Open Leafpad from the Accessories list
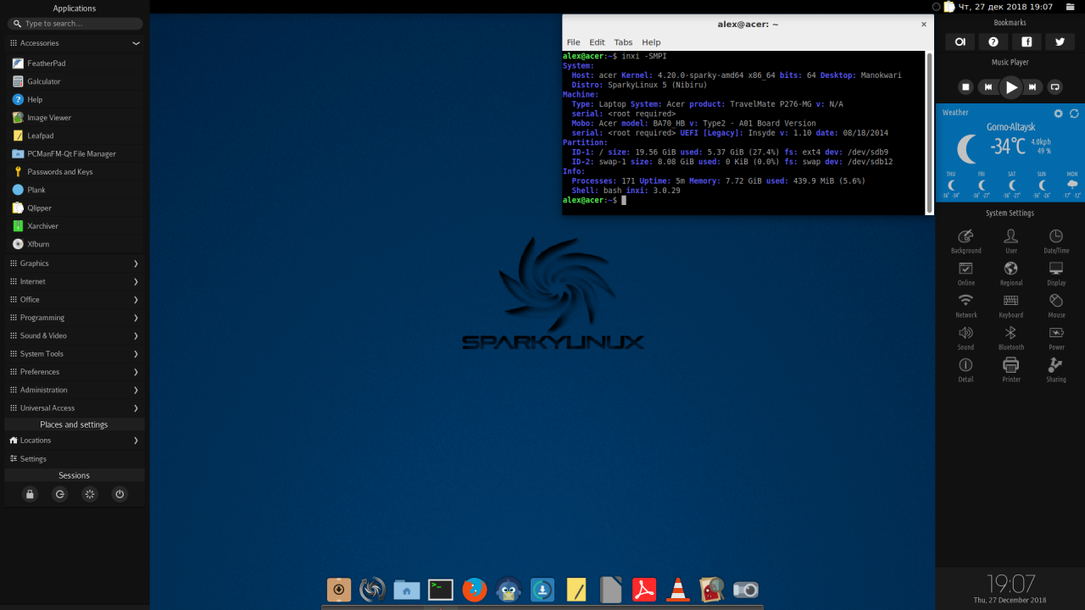 point(75,136)
